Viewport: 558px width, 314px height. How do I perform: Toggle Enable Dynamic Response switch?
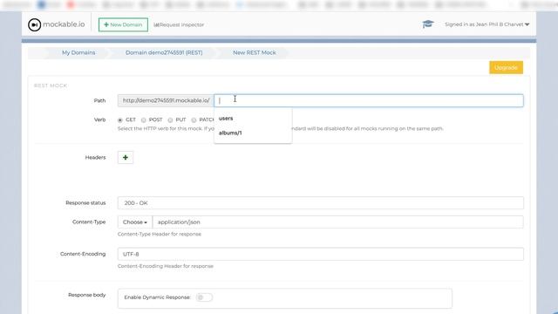(204, 297)
